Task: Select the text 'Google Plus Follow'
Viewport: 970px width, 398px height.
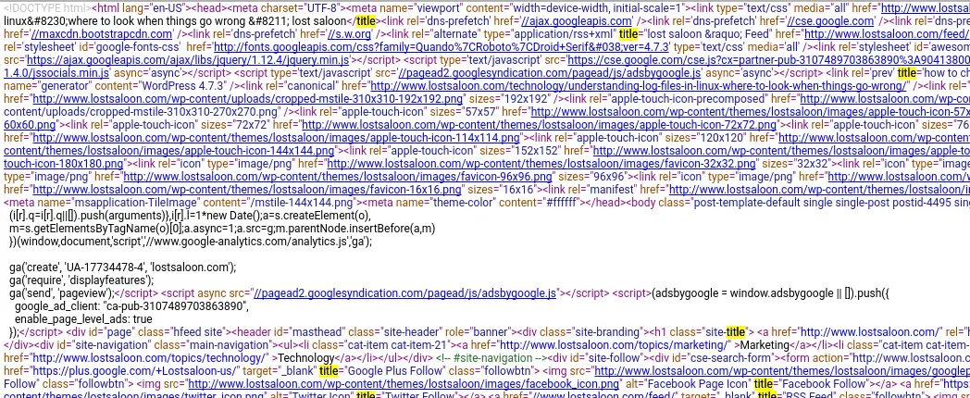Action: coord(394,372)
